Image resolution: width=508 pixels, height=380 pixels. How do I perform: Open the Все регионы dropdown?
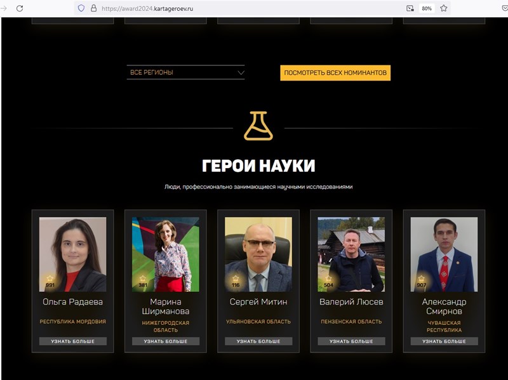tap(185, 72)
